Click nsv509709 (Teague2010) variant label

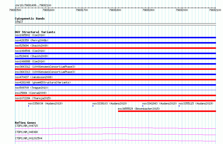pos(32,88)
